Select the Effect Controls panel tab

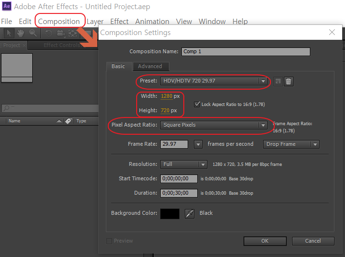click(63, 45)
